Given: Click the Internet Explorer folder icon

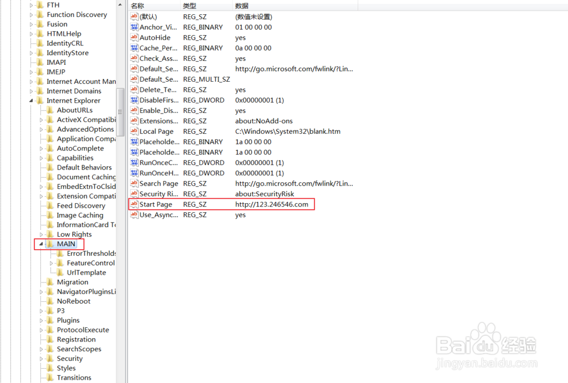Looking at the screenshot, I should (x=40, y=100).
